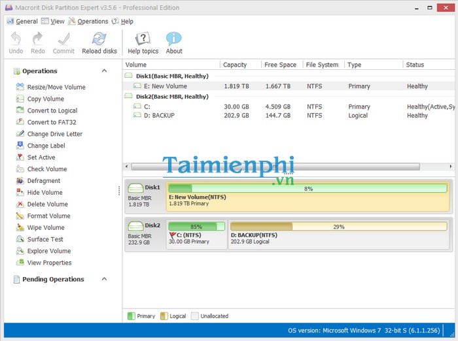Viewport: 458px width, 341px height.
Task: Click the application icon in title bar
Action: 9,7
